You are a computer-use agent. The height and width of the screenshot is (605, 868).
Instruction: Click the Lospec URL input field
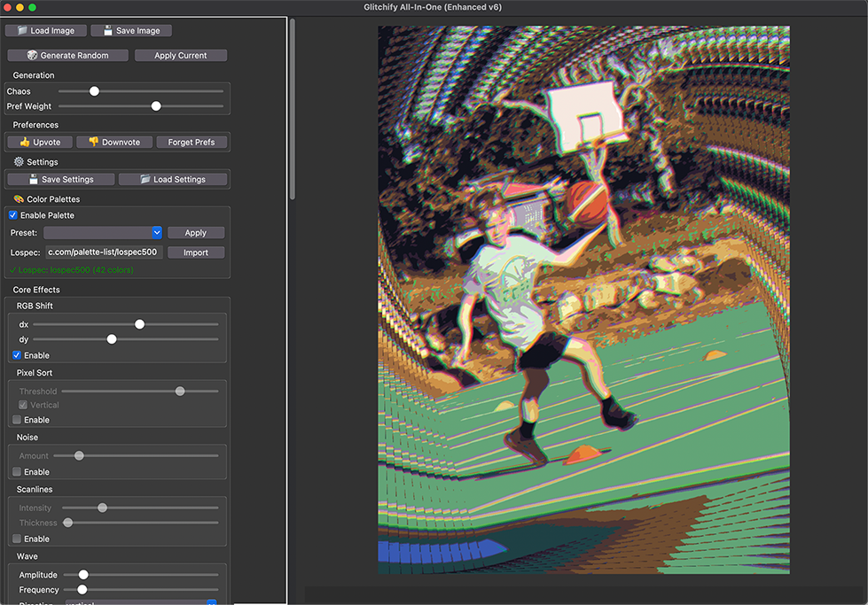coord(104,252)
